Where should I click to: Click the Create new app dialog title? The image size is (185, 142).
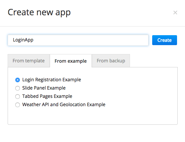click(39, 13)
